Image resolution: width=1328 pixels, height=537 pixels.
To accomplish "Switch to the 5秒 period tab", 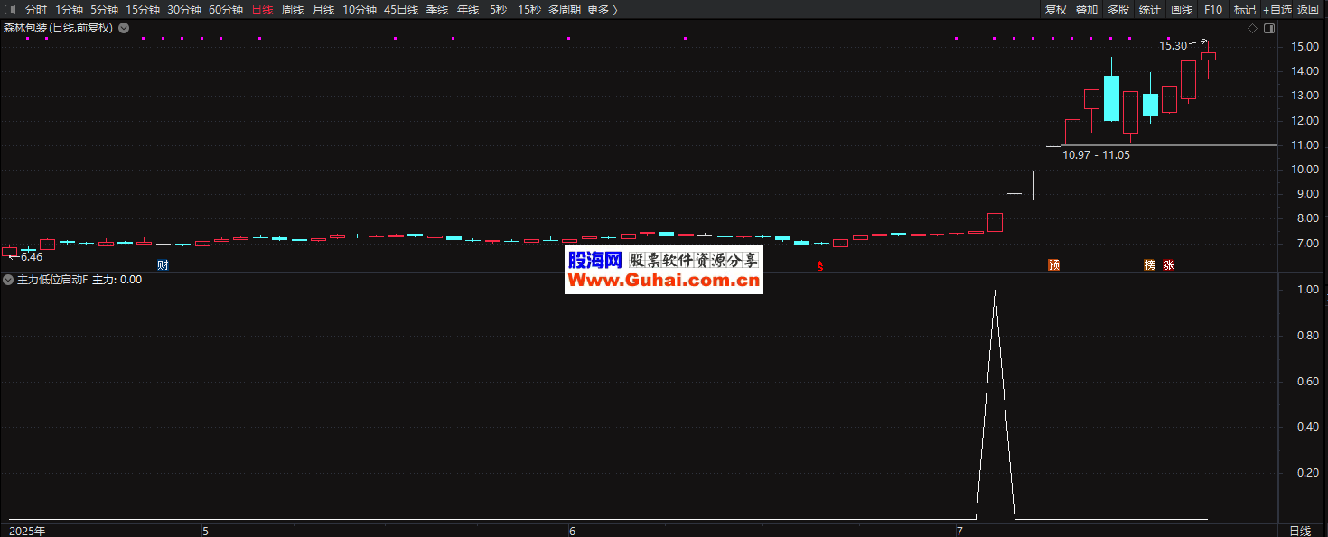I will coord(499,9).
